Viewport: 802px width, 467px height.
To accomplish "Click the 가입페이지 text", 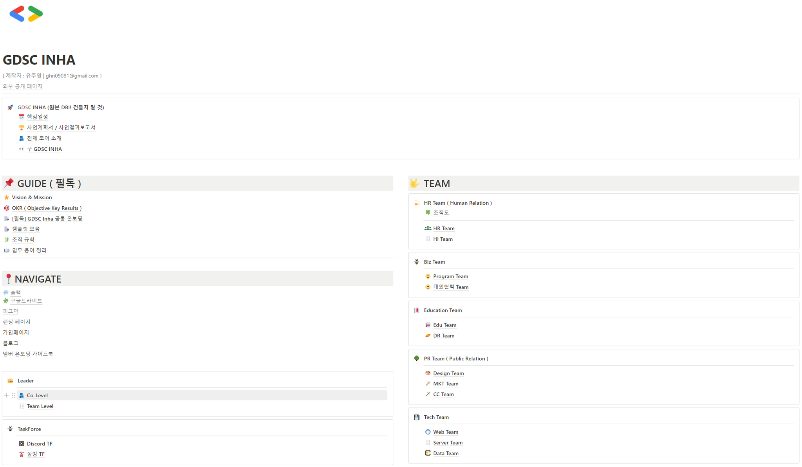I will 16,332.
